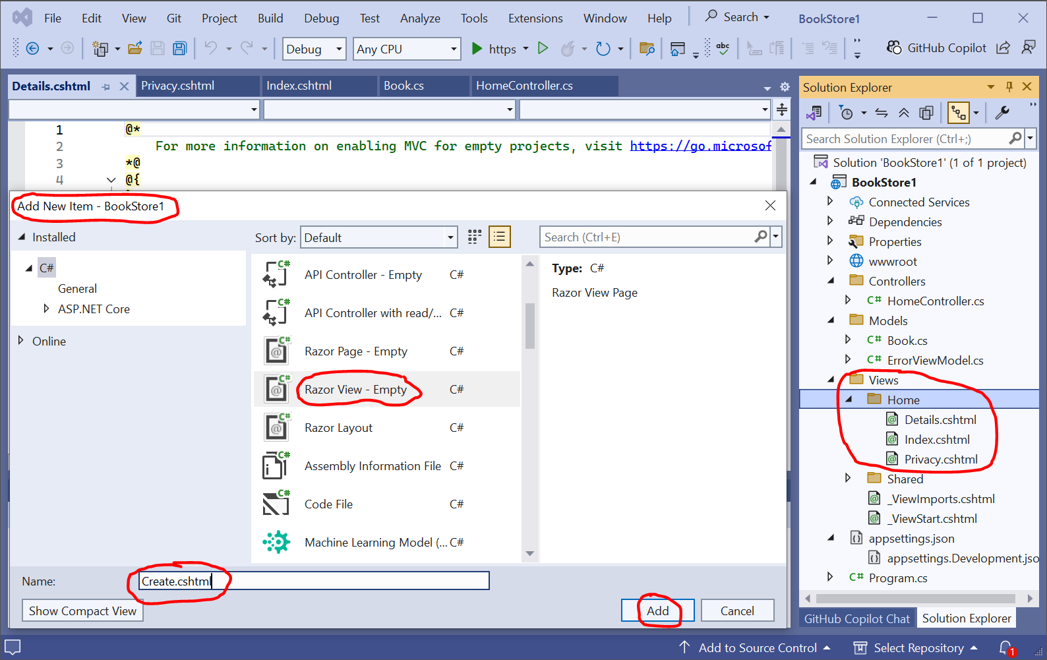Toggle pin on Details.cshtml tab
This screenshot has height=660, width=1047.
(106, 86)
